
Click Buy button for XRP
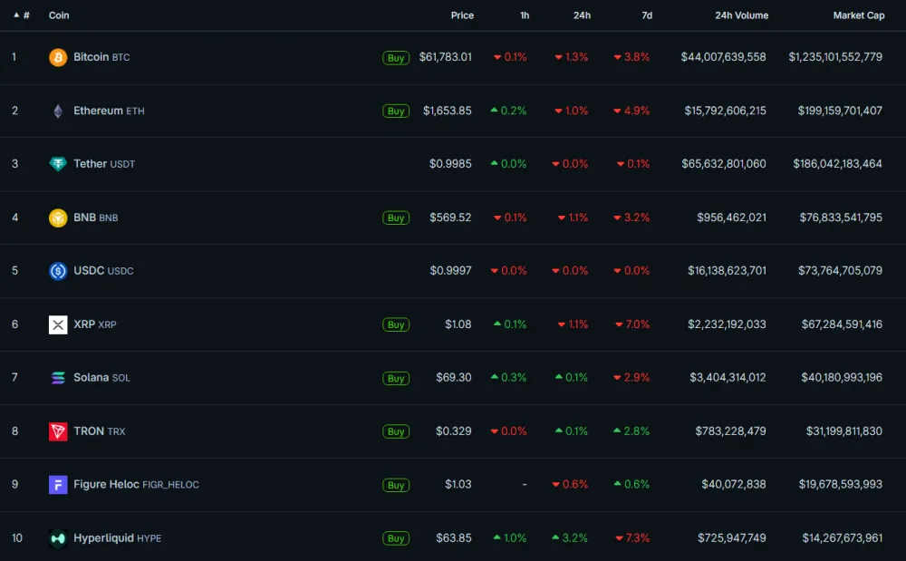pos(396,324)
